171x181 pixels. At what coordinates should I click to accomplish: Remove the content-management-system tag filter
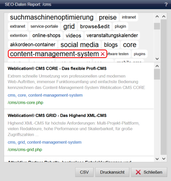[x=103, y=54]
